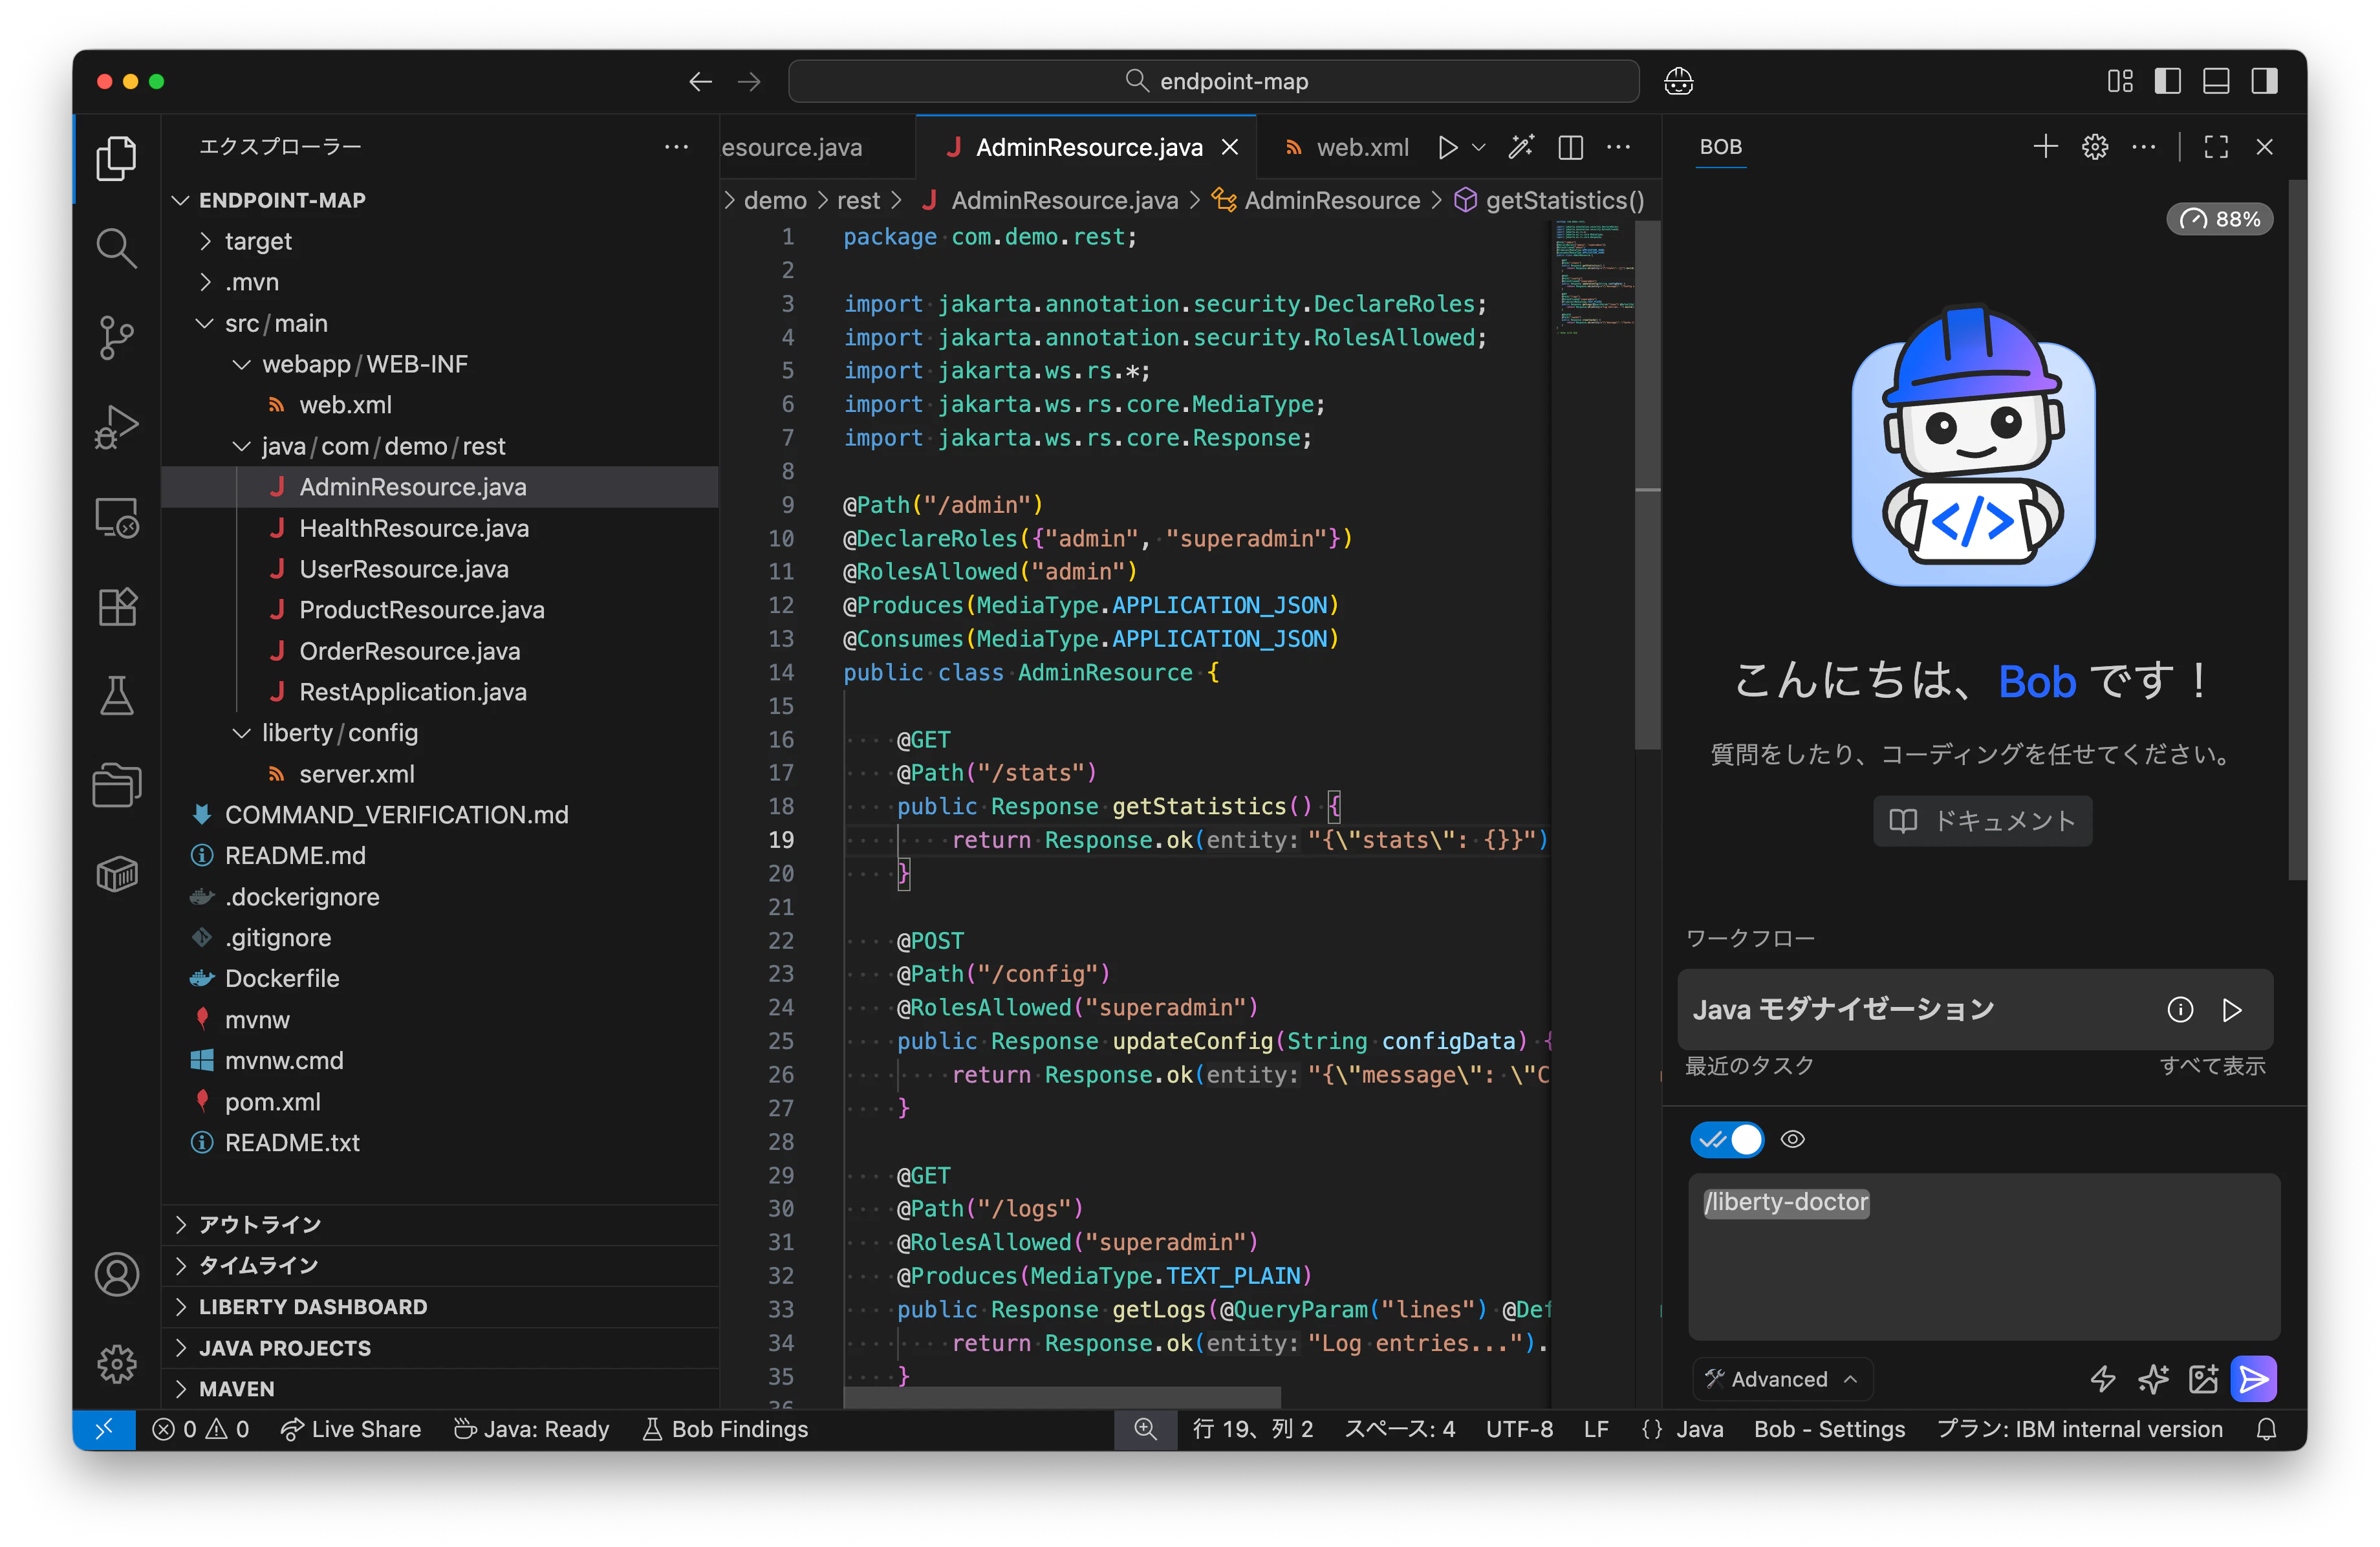Click すべて表示 link
2380x1547 pixels.
(2212, 1066)
